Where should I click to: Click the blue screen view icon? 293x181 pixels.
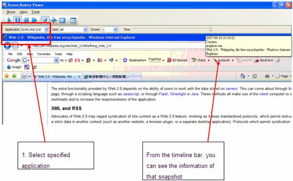pos(63,21)
